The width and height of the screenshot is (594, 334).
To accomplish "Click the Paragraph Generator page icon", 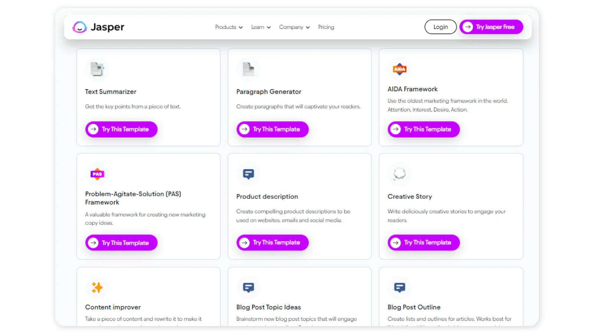I will point(248,69).
